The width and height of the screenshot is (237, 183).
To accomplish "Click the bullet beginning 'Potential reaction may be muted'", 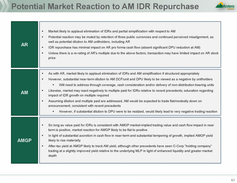I will (130, 39).
